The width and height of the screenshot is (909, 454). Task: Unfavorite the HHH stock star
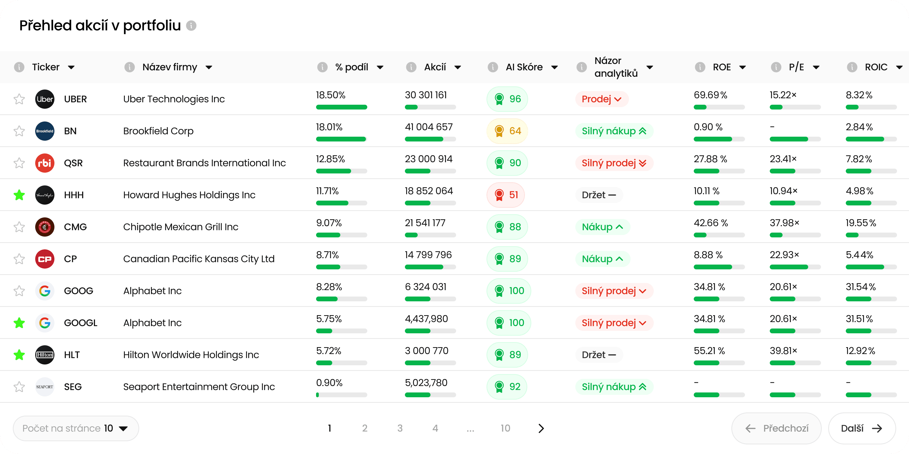point(19,195)
